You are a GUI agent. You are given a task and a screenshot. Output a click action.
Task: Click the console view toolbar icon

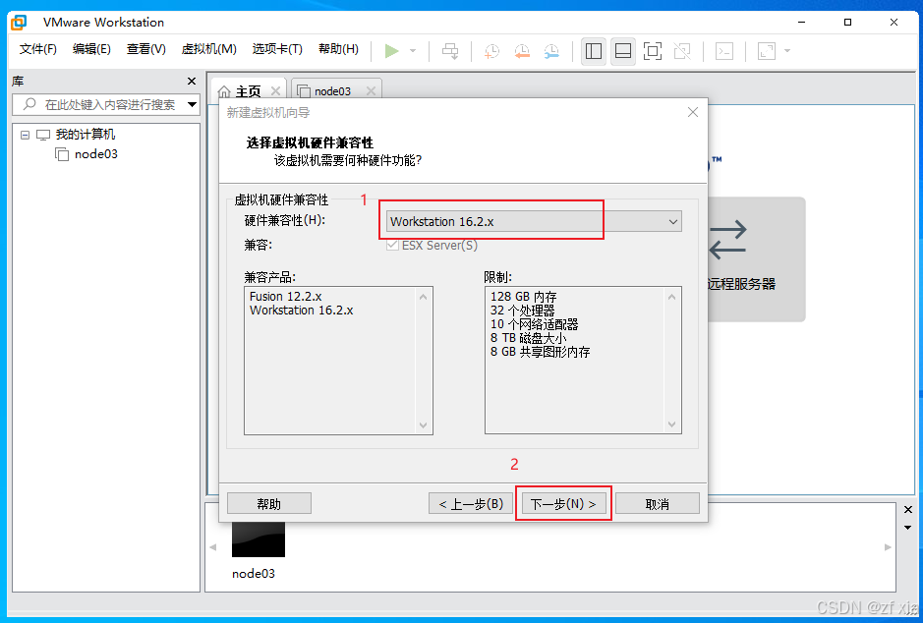coord(724,51)
